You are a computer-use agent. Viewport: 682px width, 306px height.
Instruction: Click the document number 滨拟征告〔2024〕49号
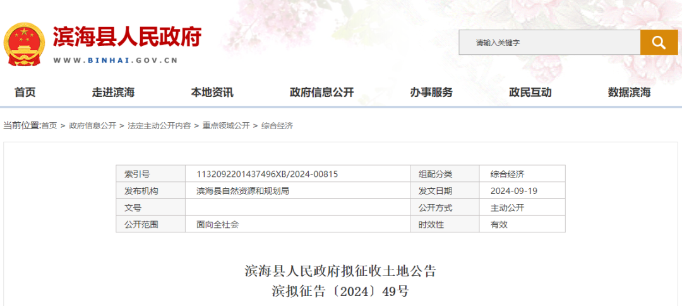(340, 292)
